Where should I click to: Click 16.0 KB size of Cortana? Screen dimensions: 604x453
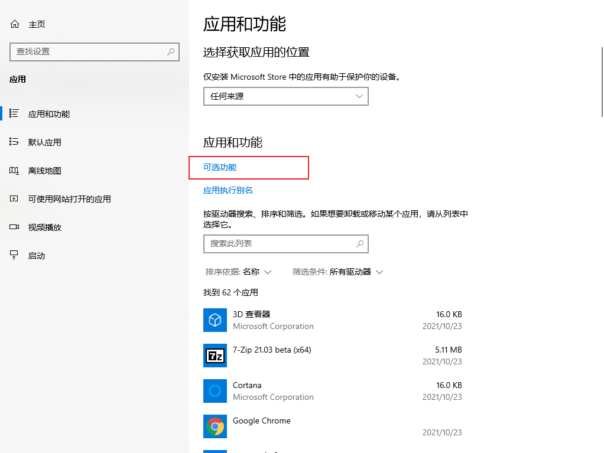pos(449,385)
